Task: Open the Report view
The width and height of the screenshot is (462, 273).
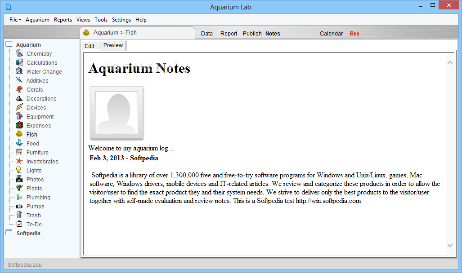Action: tap(229, 34)
